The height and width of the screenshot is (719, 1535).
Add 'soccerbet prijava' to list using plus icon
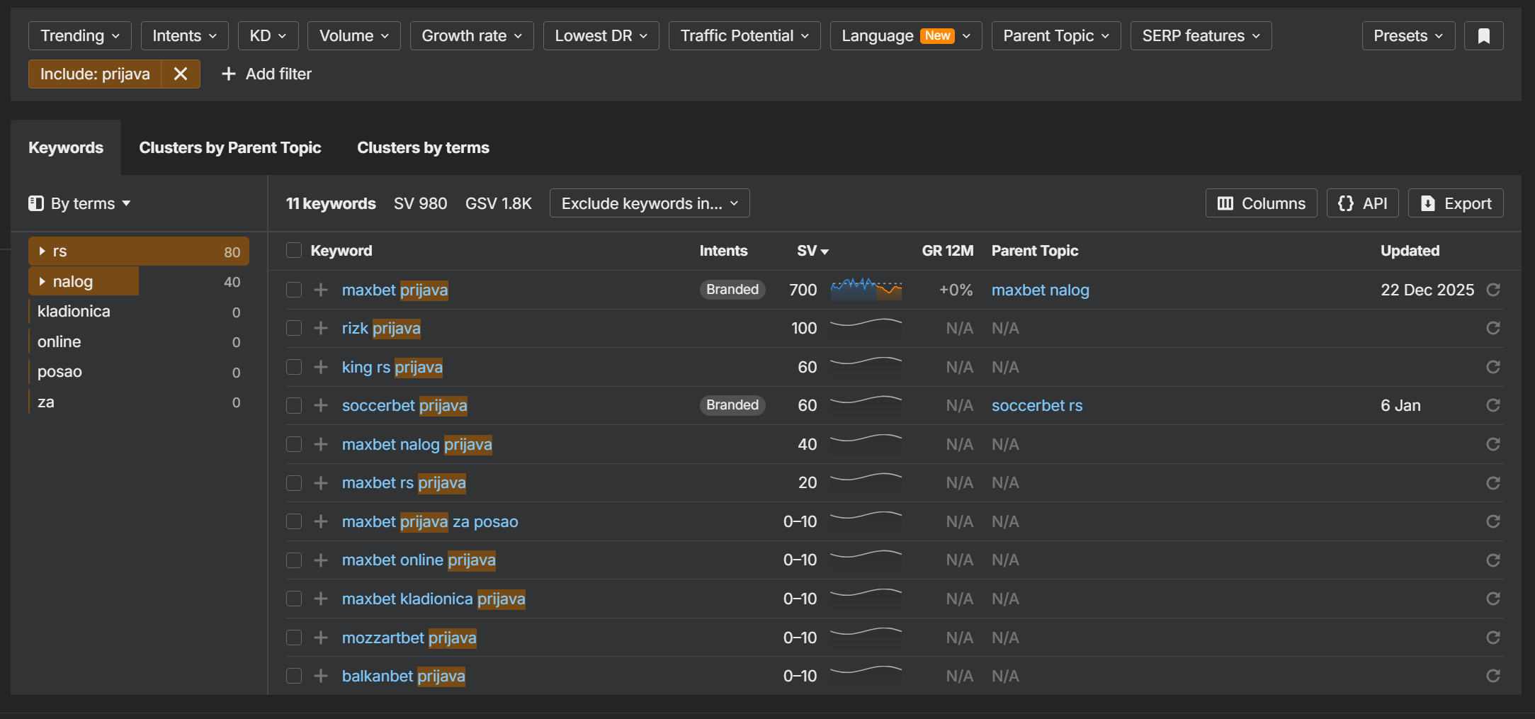click(x=321, y=406)
